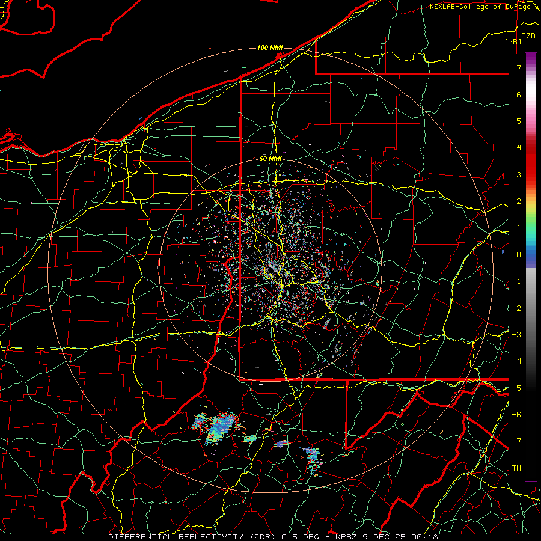Click the -5 value on the color scale
The image size is (541, 541).
click(516, 388)
